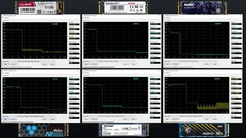The image size is (246, 138).
Task: Expand disk drive dropdown in 38:51 window
Action: [x=116, y=61]
